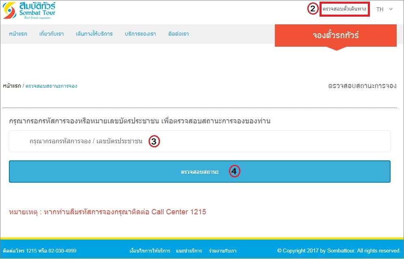This screenshot has width=404, height=259.
Task: Open the บริการของเรา menu item
Action: (140, 34)
